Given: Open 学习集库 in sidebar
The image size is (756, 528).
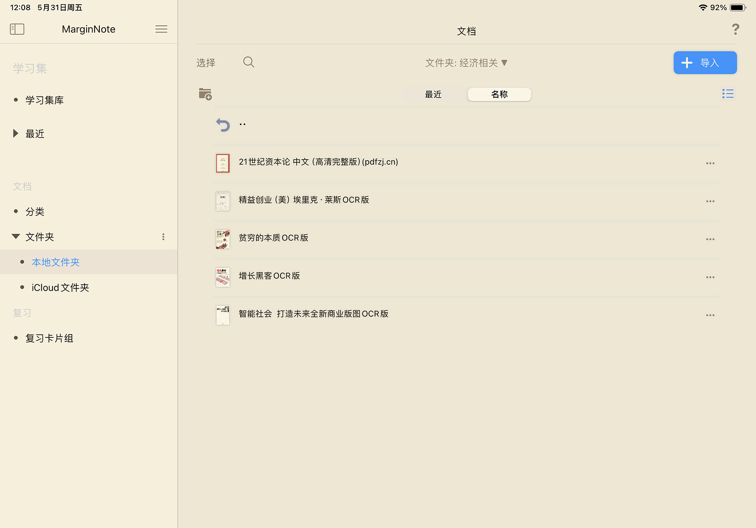Looking at the screenshot, I should click(x=45, y=100).
